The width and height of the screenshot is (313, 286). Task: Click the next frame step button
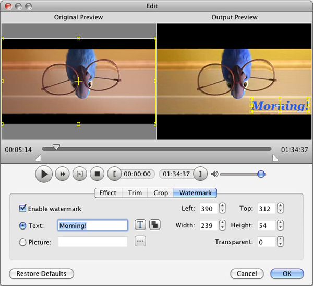80,174
